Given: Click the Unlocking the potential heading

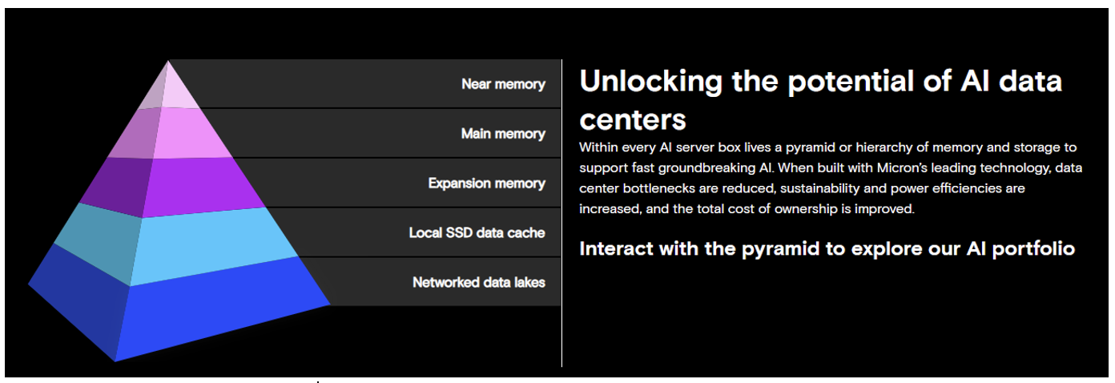Looking at the screenshot, I should [821, 99].
